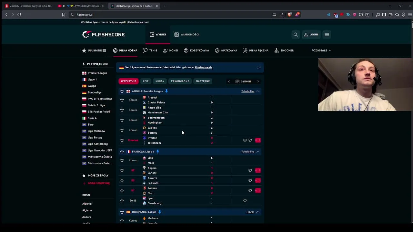Click live badge on Everton match
The image size is (413, 232).
[258, 140]
